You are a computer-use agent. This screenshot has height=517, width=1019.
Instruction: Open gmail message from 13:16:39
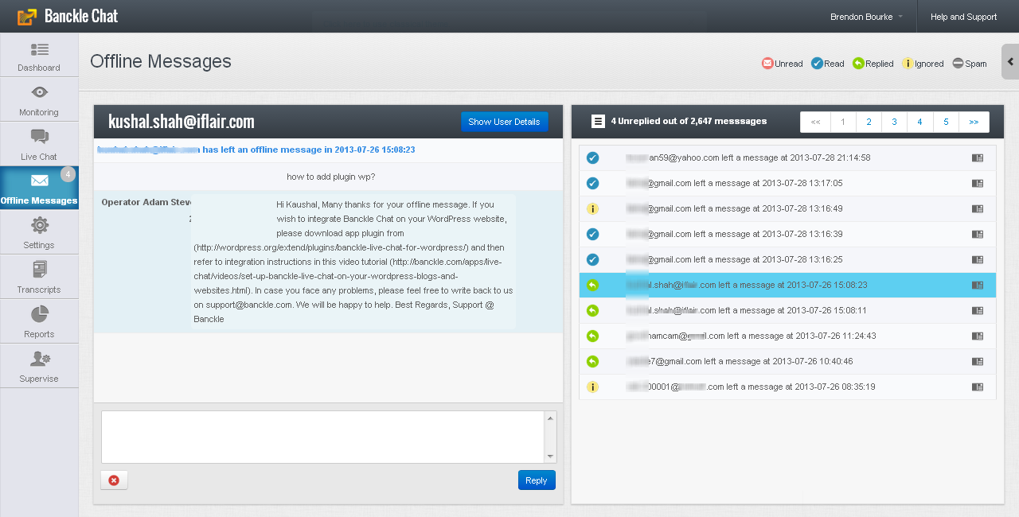pos(787,235)
